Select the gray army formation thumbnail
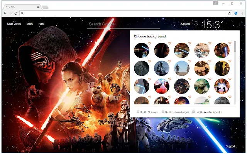This screenshot has height=154, width=247. coord(142,69)
